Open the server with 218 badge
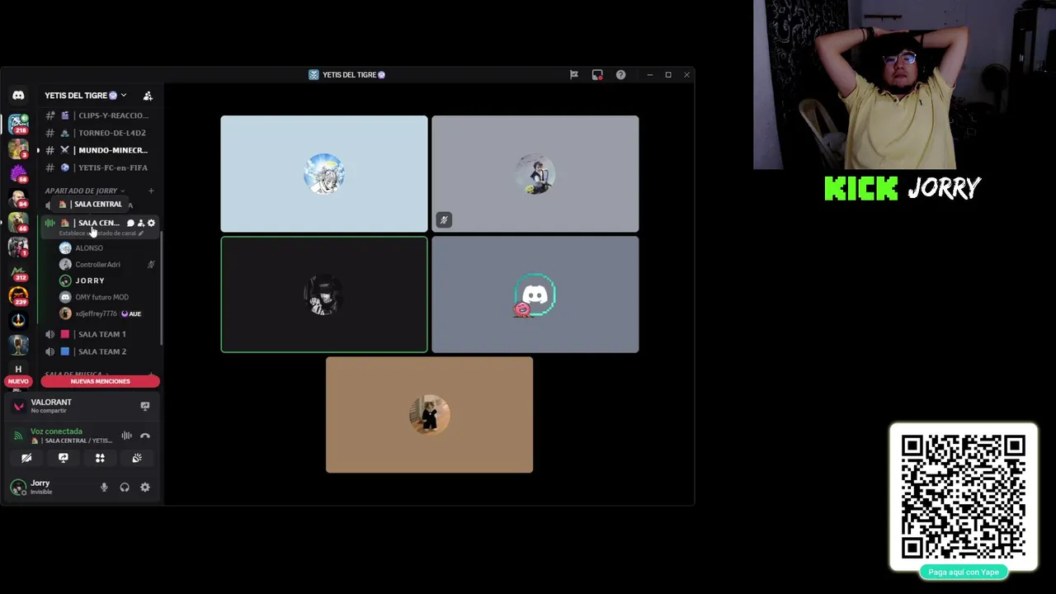Image resolution: width=1056 pixels, height=594 pixels. click(x=18, y=125)
